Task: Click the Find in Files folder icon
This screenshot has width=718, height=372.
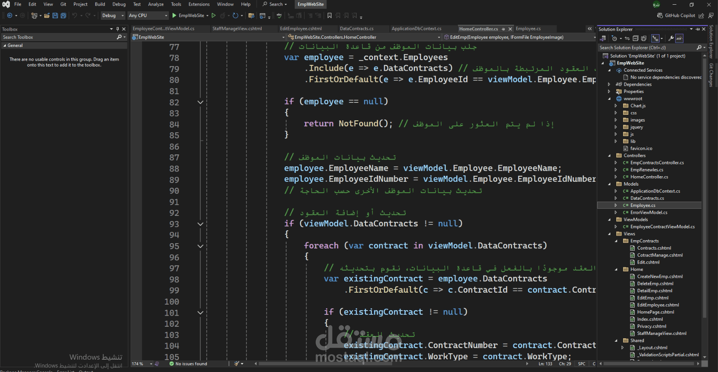Action: (x=251, y=15)
